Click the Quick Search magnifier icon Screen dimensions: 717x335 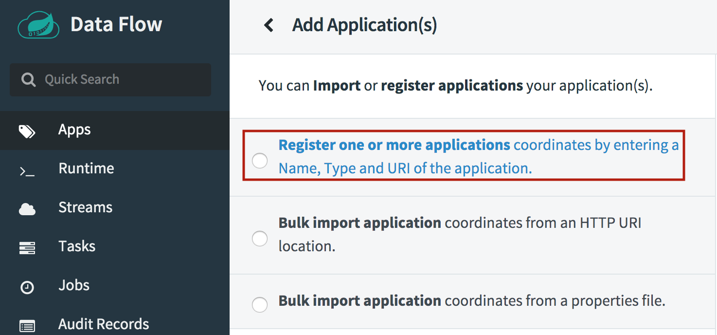click(x=28, y=80)
